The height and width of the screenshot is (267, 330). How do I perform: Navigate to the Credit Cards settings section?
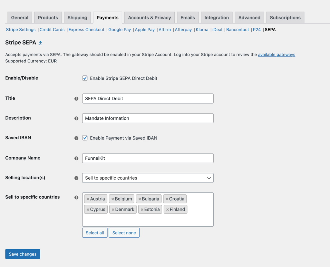pyautogui.click(x=52, y=29)
